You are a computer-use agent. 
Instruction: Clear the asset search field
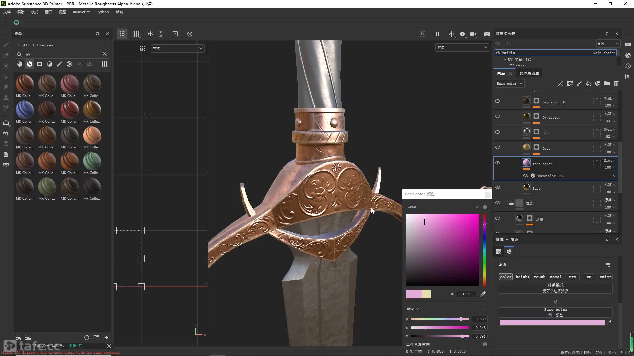click(x=105, y=54)
